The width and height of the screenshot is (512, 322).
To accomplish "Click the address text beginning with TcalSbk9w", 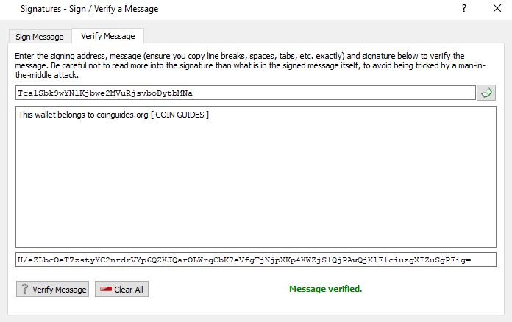I will pos(104,93).
